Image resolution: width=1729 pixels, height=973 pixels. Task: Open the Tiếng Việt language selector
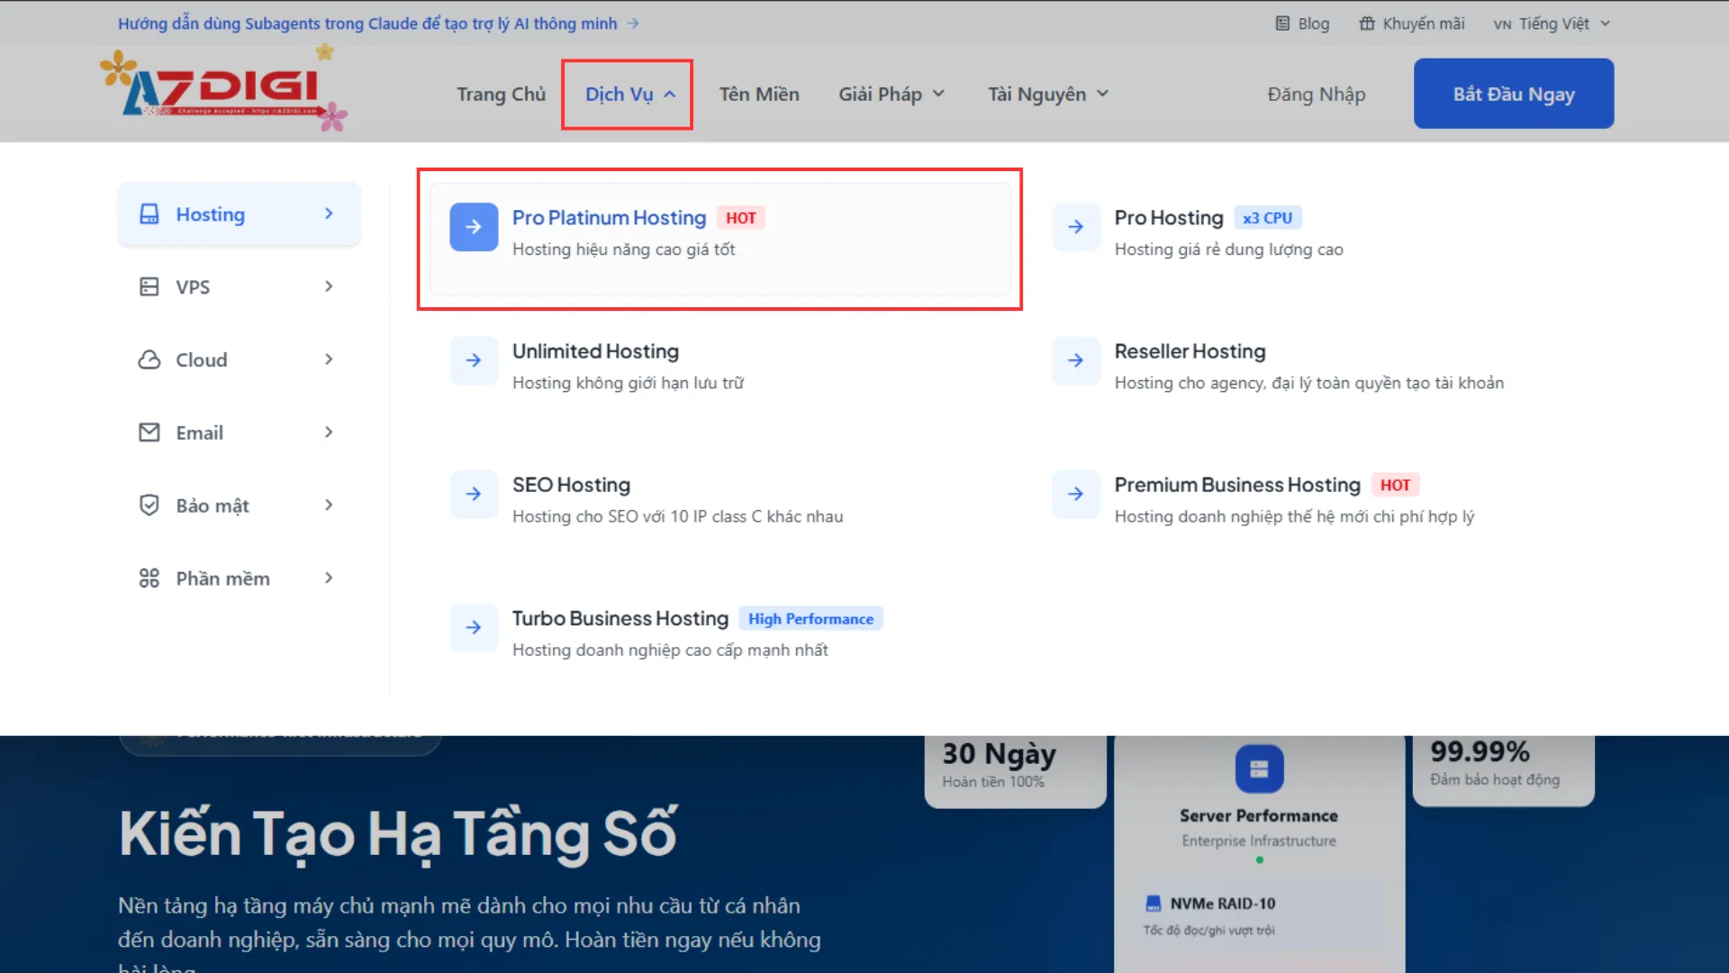pyautogui.click(x=1552, y=23)
